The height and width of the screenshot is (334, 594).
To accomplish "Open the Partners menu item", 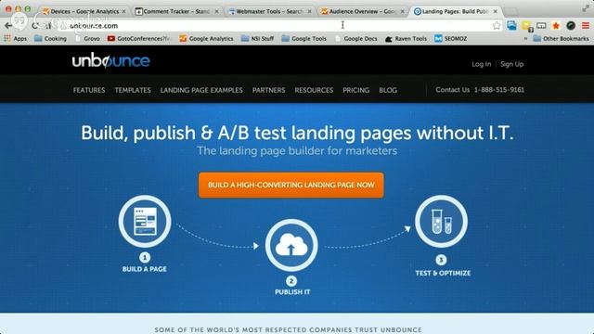I will click(268, 90).
